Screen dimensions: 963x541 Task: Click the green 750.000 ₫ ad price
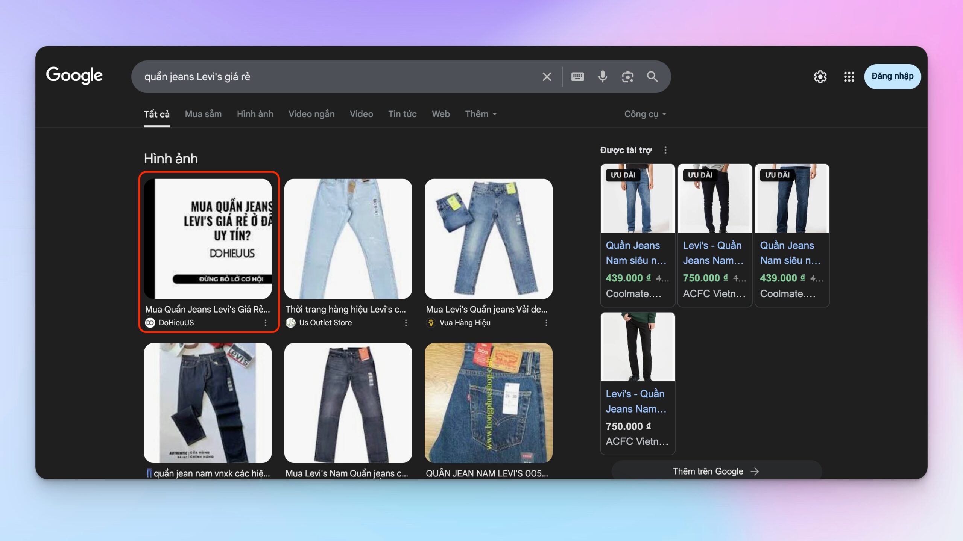705,278
